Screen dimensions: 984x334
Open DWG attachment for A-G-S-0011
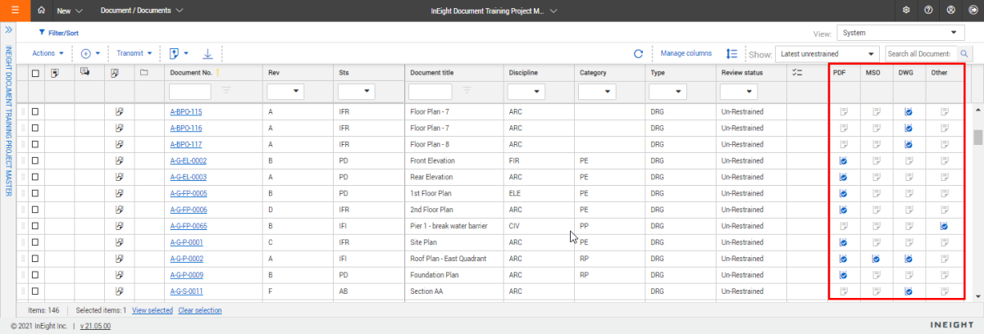click(x=909, y=291)
